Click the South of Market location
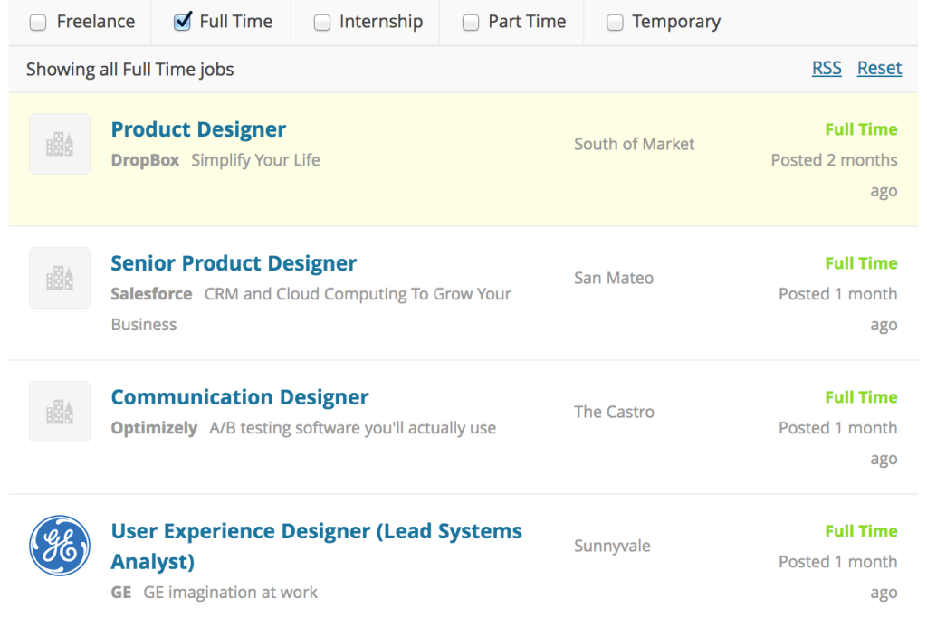 click(635, 144)
